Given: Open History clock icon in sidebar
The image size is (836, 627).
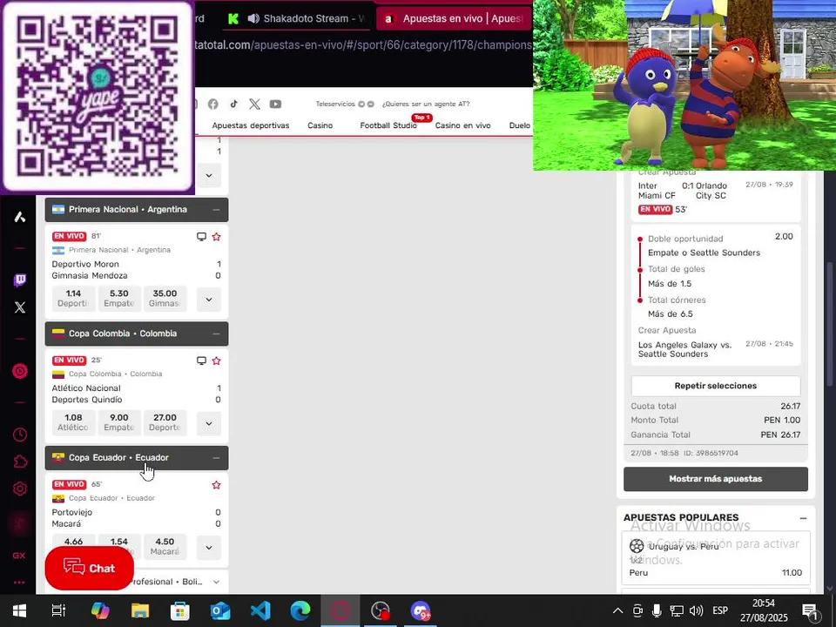Looking at the screenshot, I should [x=20, y=435].
